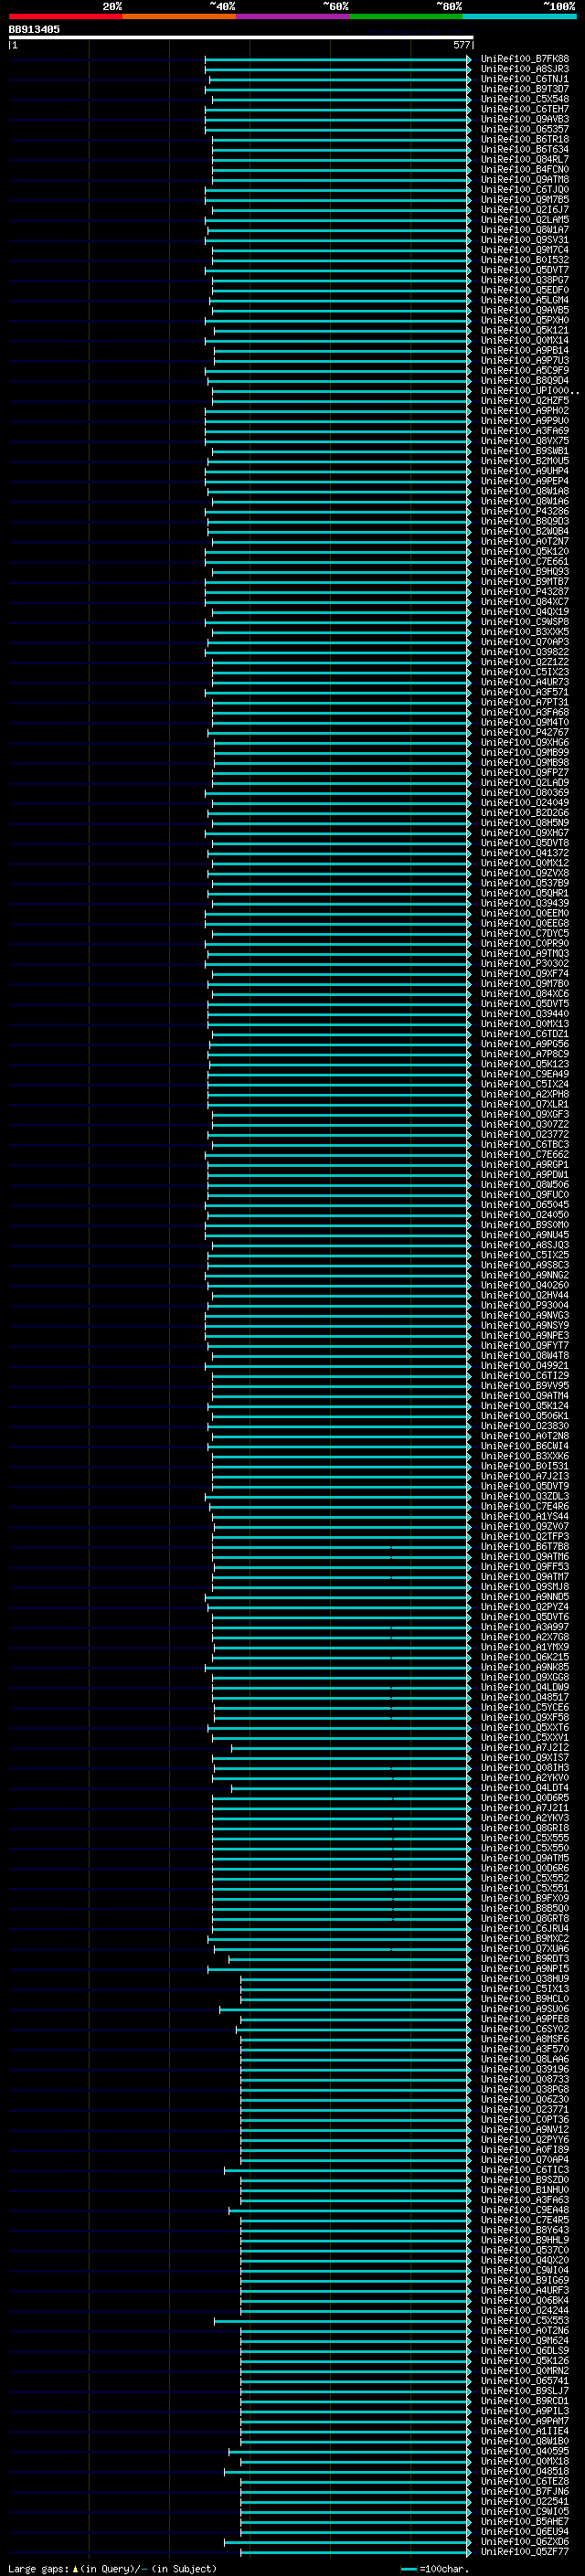Click the UniRef100_Q9ATM8 entry
Image resolution: width=585 pixels, height=2576 pixels.
coord(524,179)
